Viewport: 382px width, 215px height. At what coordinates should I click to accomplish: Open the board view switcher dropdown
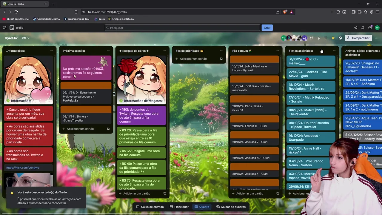[x=26, y=38]
